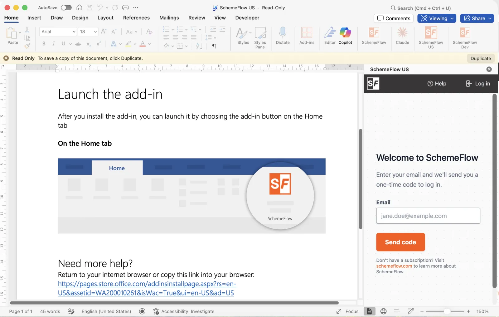This screenshot has width=499, height=317.
Task: Click the Send code button
Action: pos(400,242)
